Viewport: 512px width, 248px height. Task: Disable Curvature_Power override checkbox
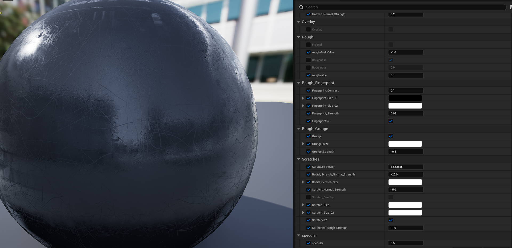[x=309, y=167]
